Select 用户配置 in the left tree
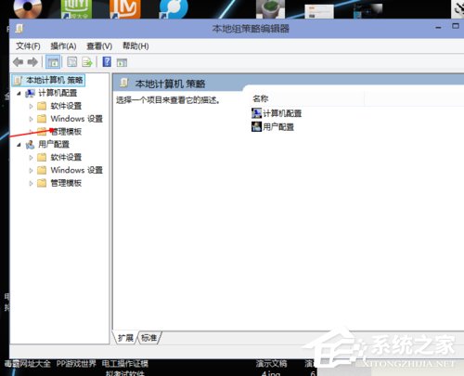Image resolution: width=464 pixels, height=376 pixels. pos(54,144)
